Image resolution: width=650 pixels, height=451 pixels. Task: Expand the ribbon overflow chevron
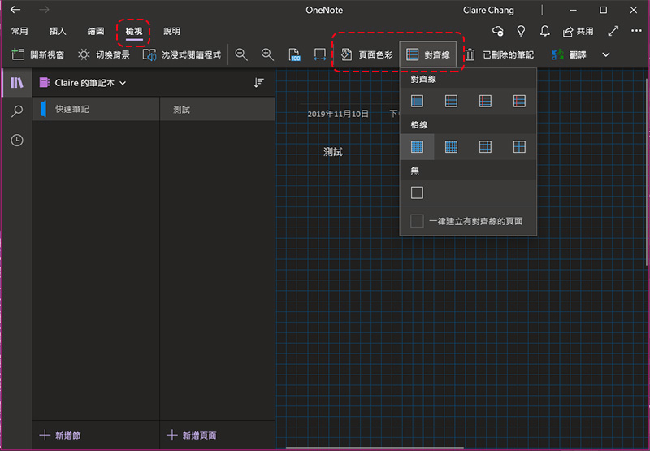point(605,54)
